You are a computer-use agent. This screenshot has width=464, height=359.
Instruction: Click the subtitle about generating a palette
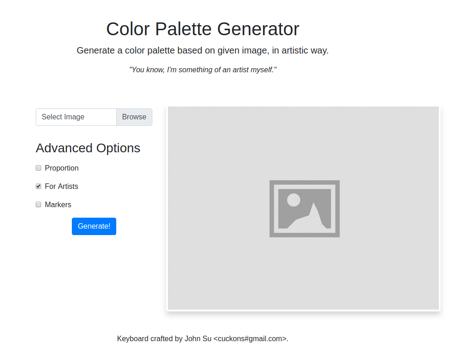[203, 50]
